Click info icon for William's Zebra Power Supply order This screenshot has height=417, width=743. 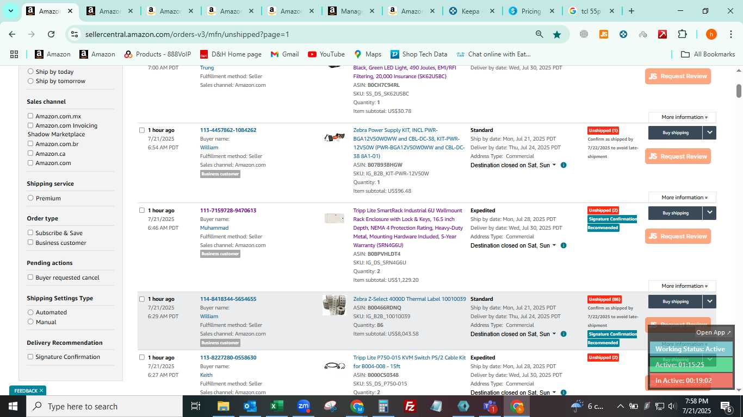click(x=564, y=165)
